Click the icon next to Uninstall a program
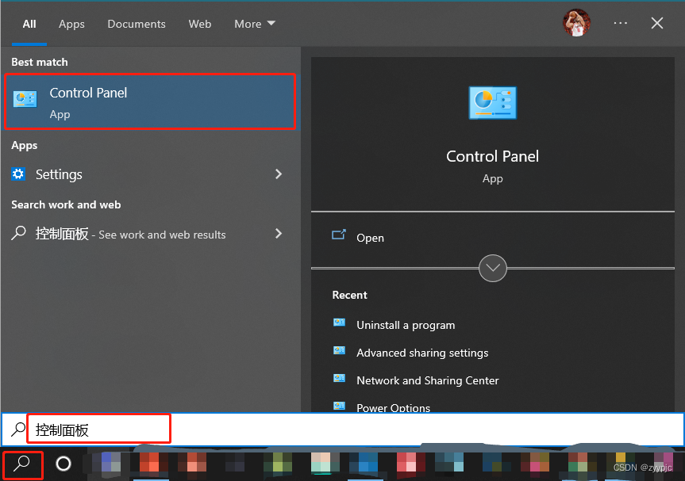 click(339, 323)
